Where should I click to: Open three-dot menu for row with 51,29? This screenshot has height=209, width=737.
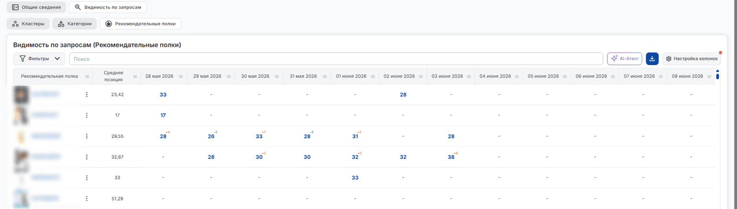(x=87, y=198)
